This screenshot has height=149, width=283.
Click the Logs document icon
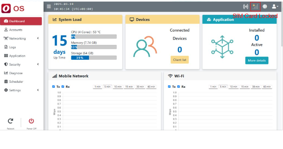point(6,47)
